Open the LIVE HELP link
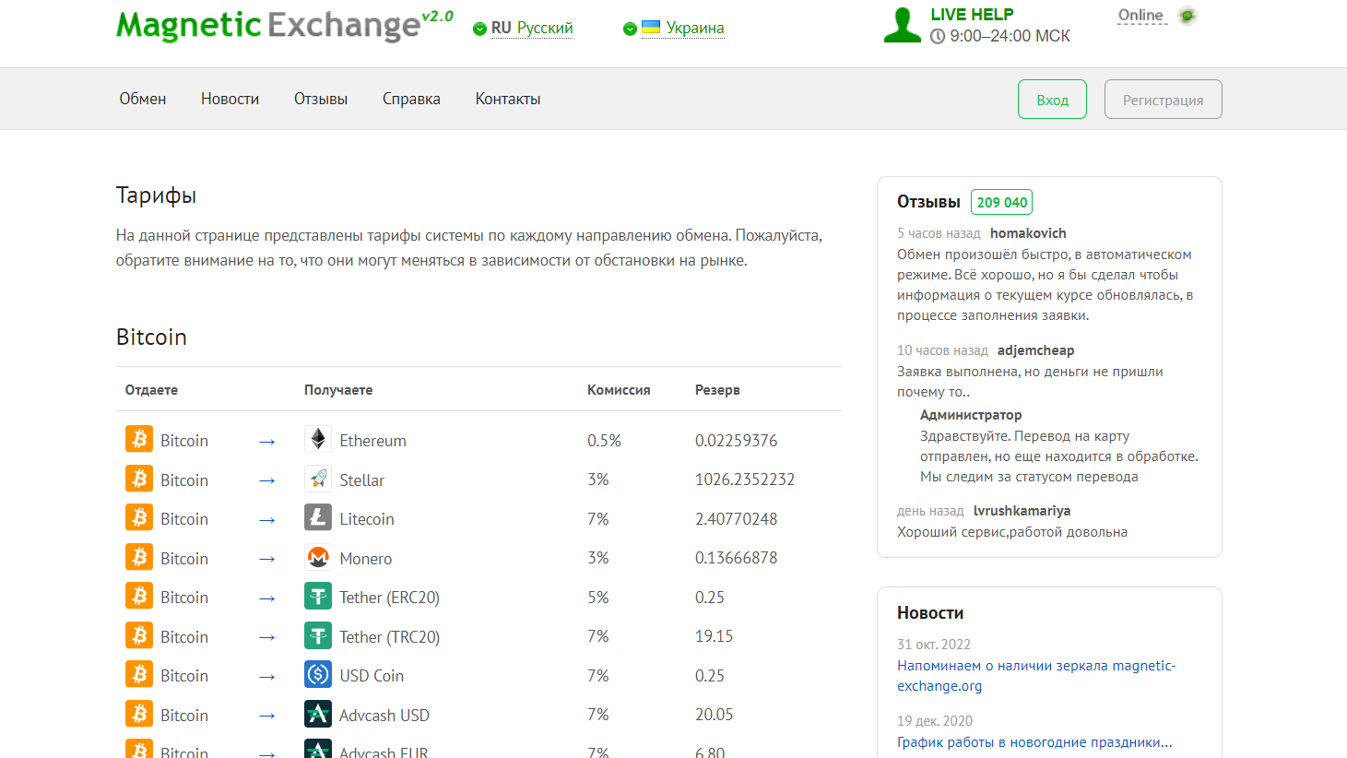1347x758 pixels. point(972,15)
